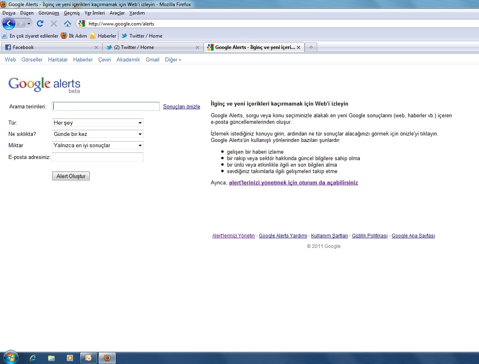The image size is (479, 364).
Task: Open the 'Google Alerts Yardımı' link
Action: click(283, 236)
